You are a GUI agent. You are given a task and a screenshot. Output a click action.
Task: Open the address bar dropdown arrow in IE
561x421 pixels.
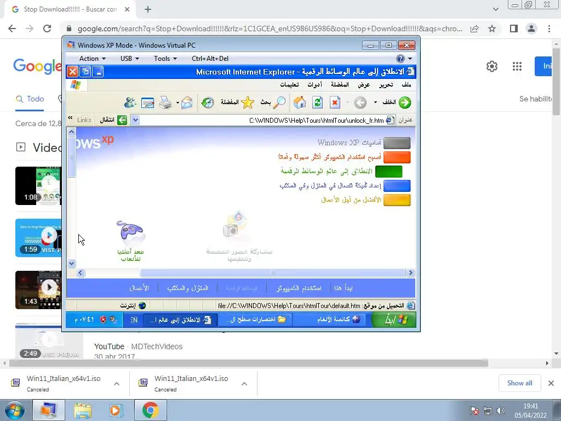pyautogui.click(x=135, y=120)
